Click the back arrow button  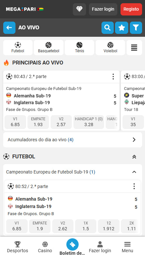click(x=9, y=28)
